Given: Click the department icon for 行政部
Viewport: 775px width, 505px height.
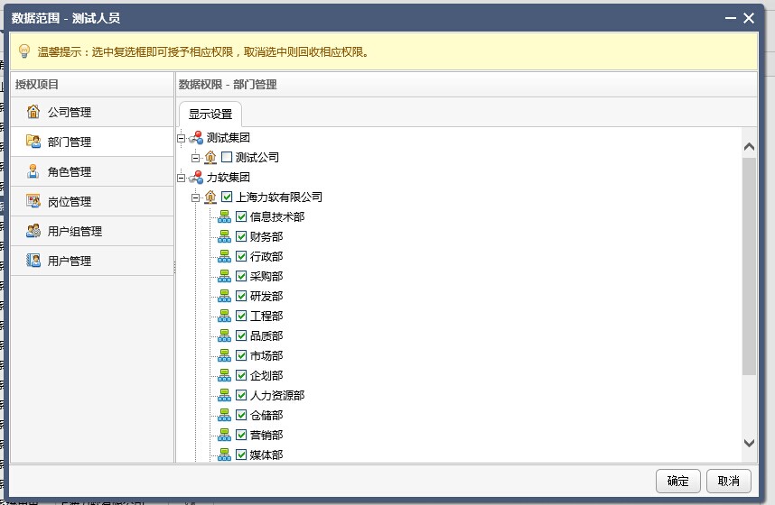Looking at the screenshot, I should coord(224,256).
